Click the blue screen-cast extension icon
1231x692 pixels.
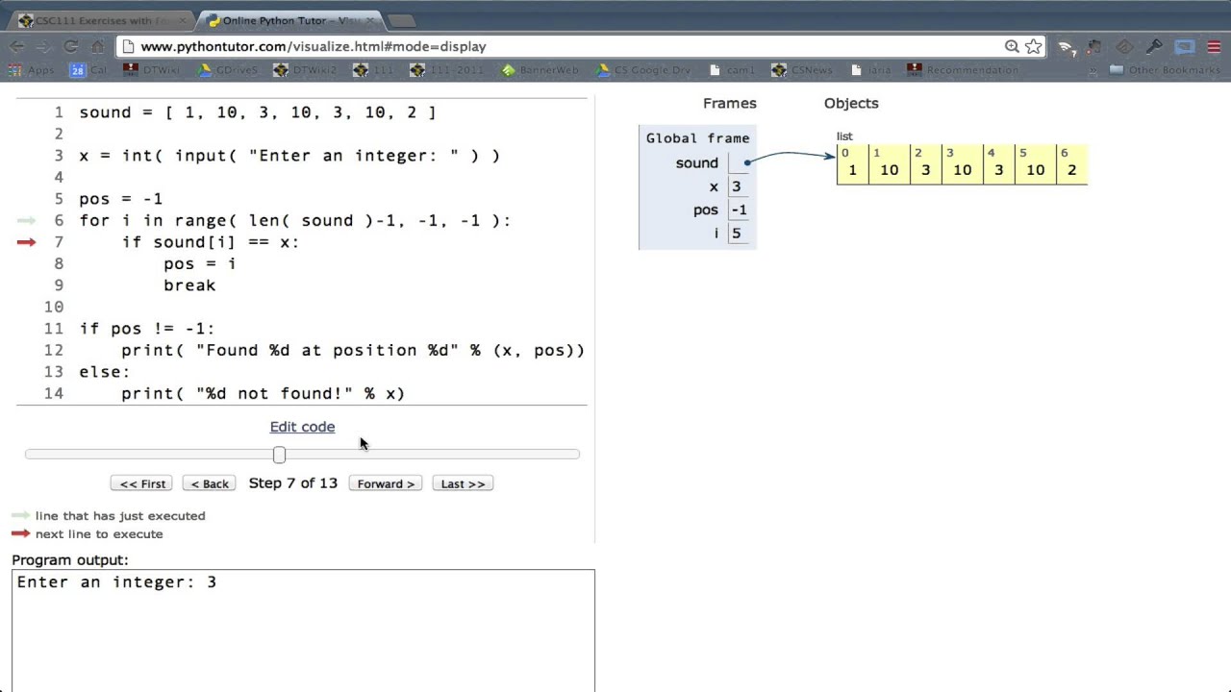[1185, 46]
